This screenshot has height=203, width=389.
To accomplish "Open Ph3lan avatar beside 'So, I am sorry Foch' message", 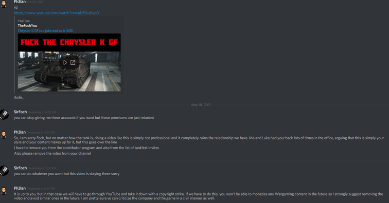I will tap(4, 135).
